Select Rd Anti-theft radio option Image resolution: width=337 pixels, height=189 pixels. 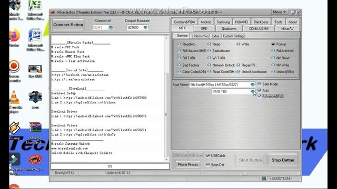tap(282, 51)
